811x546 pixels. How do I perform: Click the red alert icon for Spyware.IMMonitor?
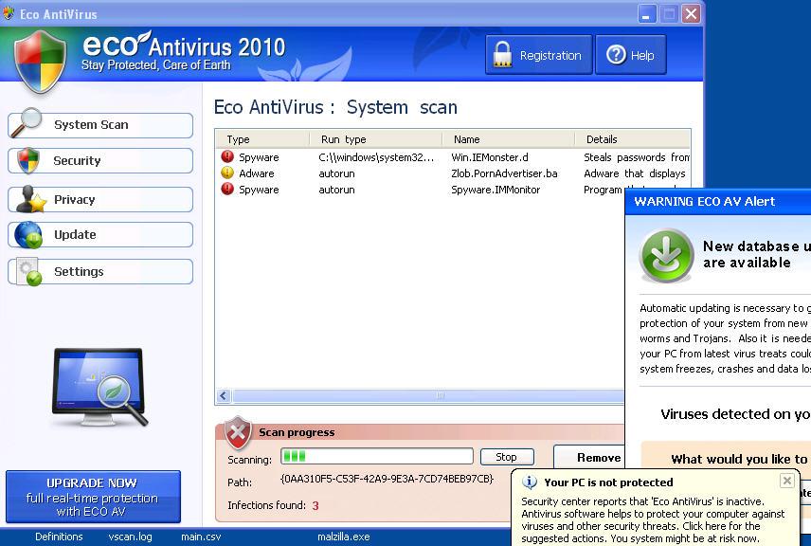(227, 189)
